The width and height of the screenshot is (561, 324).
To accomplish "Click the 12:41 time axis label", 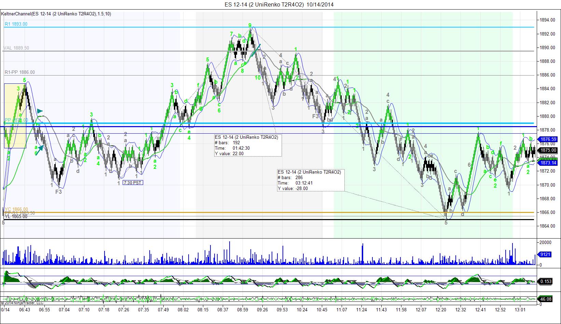I will (x=480, y=310).
